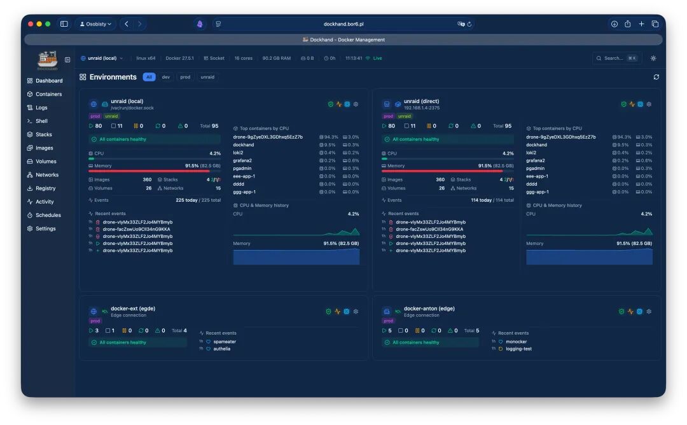Toggle the Safari sidebar button
The image size is (687, 425).
(64, 24)
